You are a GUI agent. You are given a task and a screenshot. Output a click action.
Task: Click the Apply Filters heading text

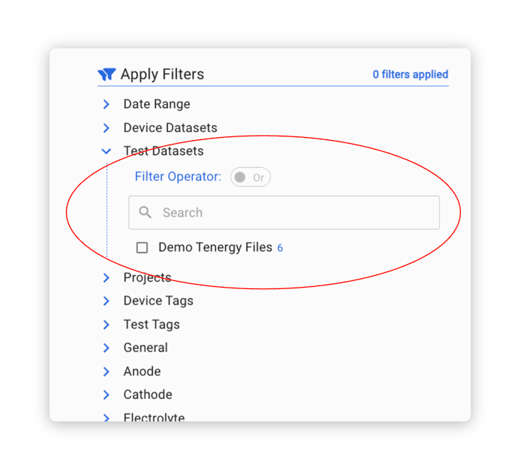click(x=162, y=74)
